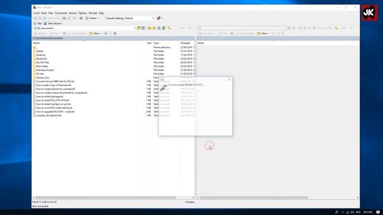Screen dimensions: 383x215
Task: Open the Mark menu
Action: pos(44,13)
